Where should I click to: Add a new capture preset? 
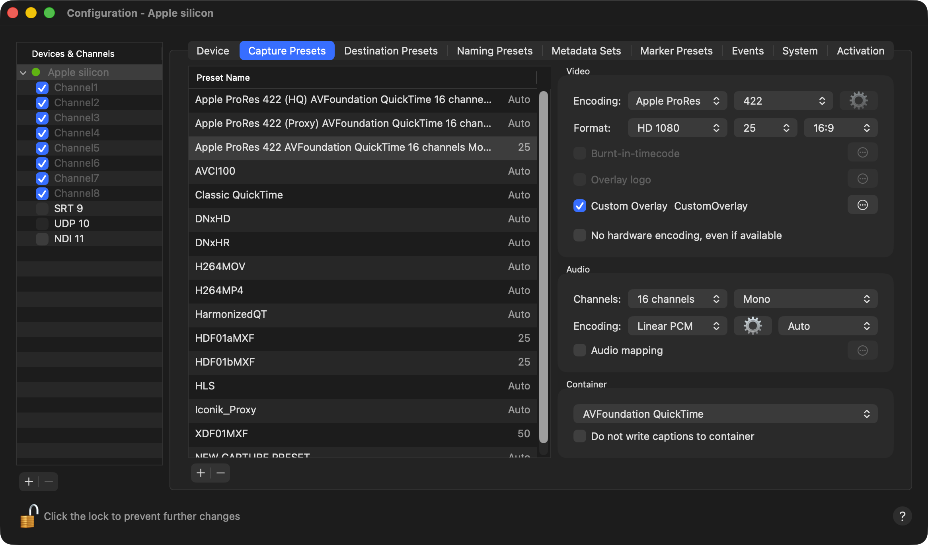click(x=201, y=473)
